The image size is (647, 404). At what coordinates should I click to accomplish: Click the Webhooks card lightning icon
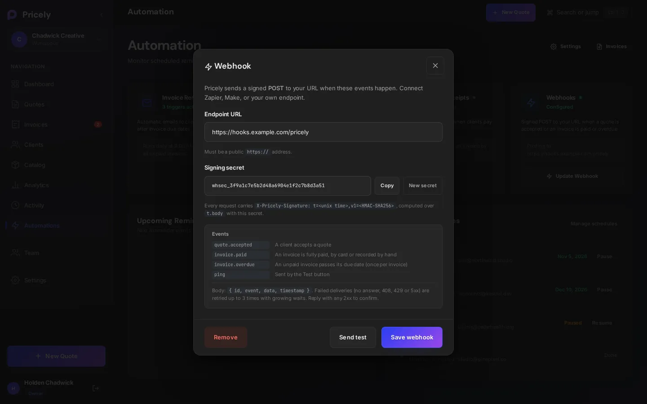tap(531, 103)
